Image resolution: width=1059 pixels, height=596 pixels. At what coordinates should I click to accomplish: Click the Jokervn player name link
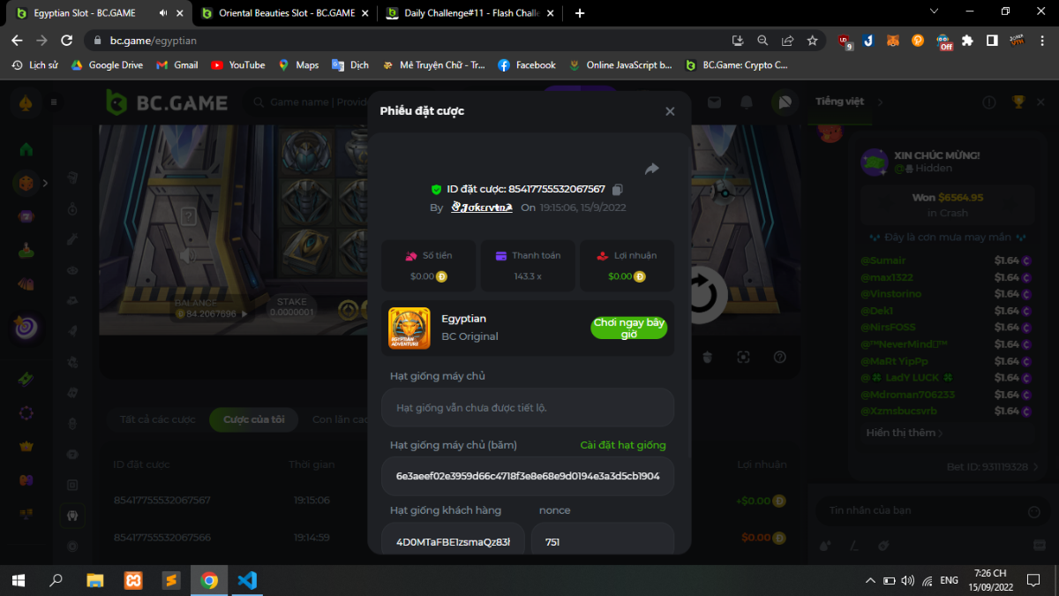(x=481, y=207)
